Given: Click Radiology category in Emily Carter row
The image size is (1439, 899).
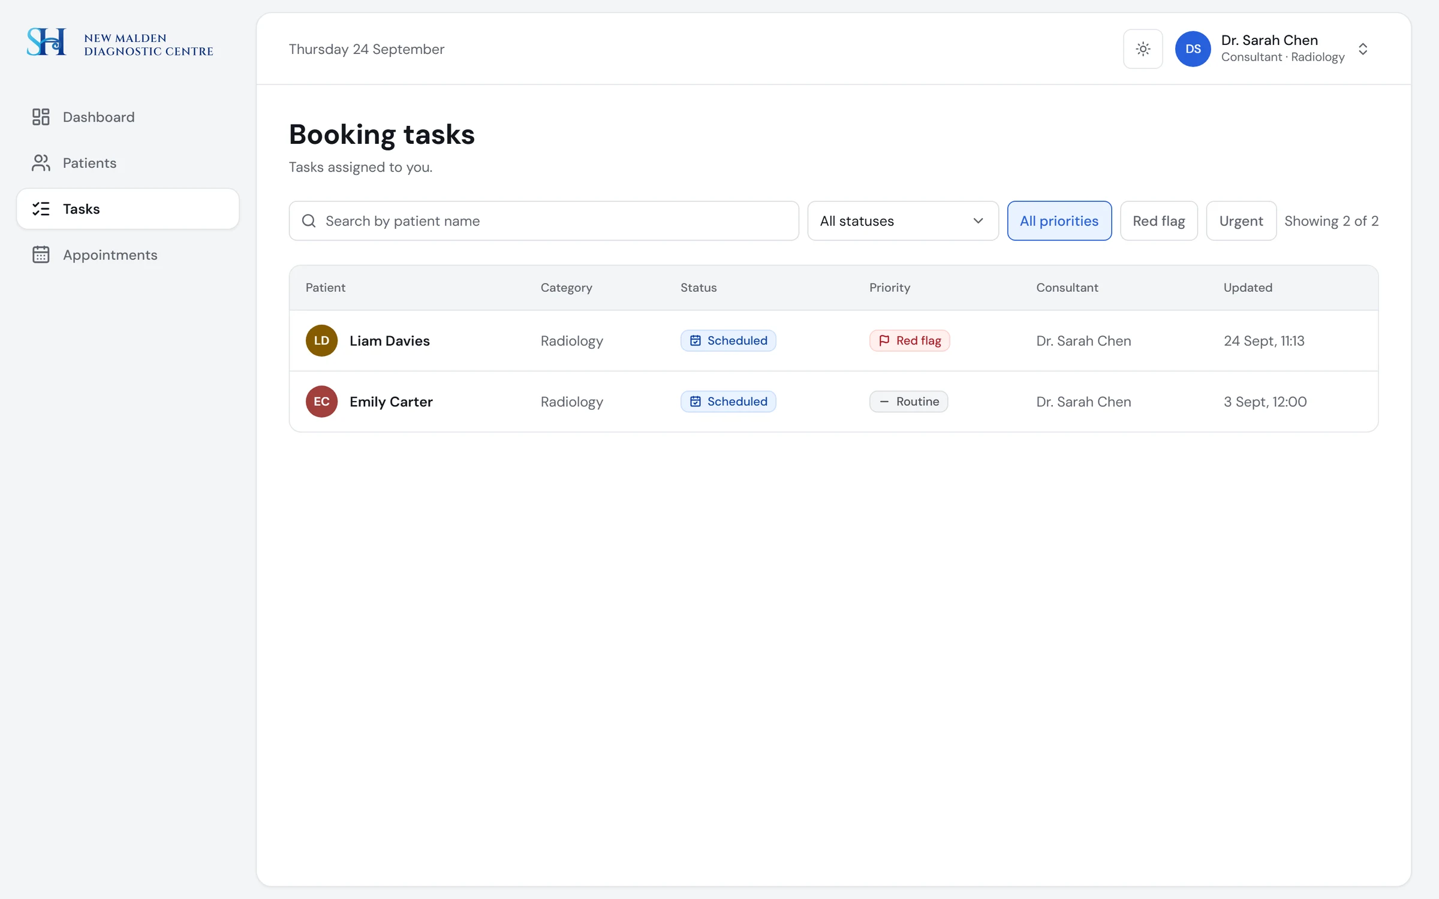Looking at the screenshot, I should 572,402.
